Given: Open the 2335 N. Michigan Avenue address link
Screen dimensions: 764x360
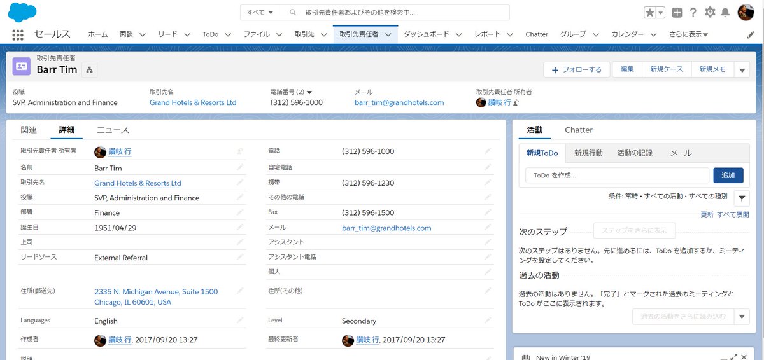Looking at the screenshot, I should pos(156,297).
